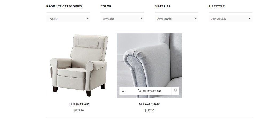Click the cart icon beside Select Options

click(x=139, y=91)
